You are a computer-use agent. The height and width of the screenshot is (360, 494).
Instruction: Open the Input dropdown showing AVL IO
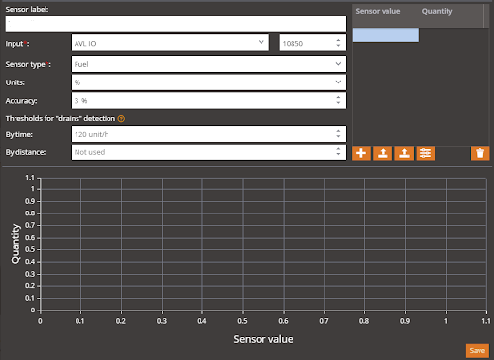pos(170,43)
